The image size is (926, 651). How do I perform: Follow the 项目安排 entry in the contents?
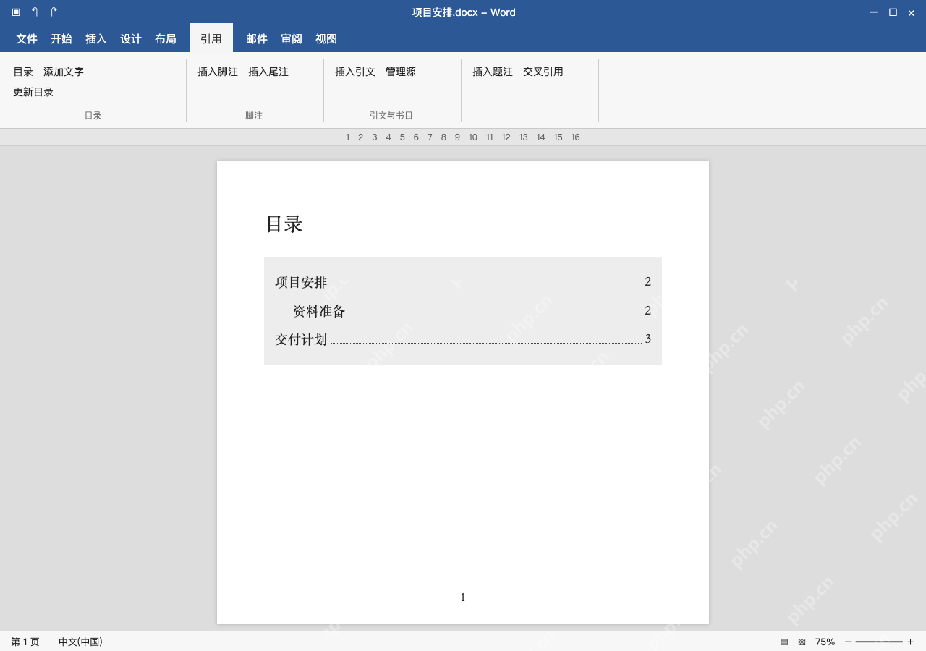[463, 282]
